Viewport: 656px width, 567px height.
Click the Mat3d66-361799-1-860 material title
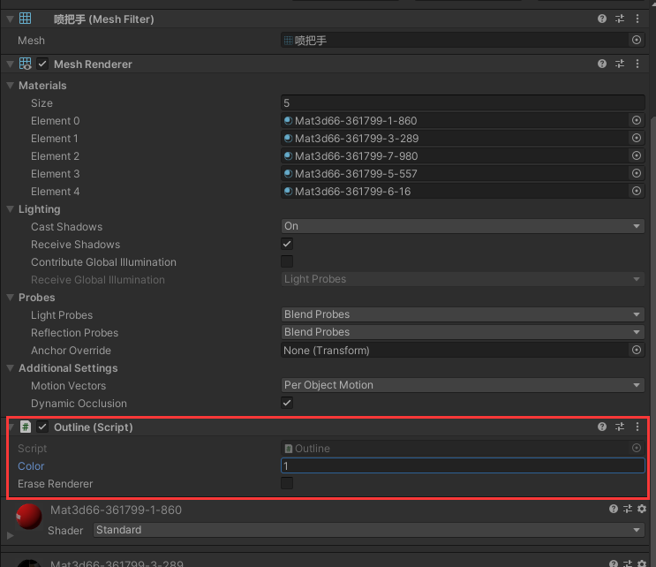pos(116,510)
